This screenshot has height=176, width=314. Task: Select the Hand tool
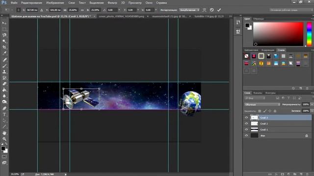4,133
